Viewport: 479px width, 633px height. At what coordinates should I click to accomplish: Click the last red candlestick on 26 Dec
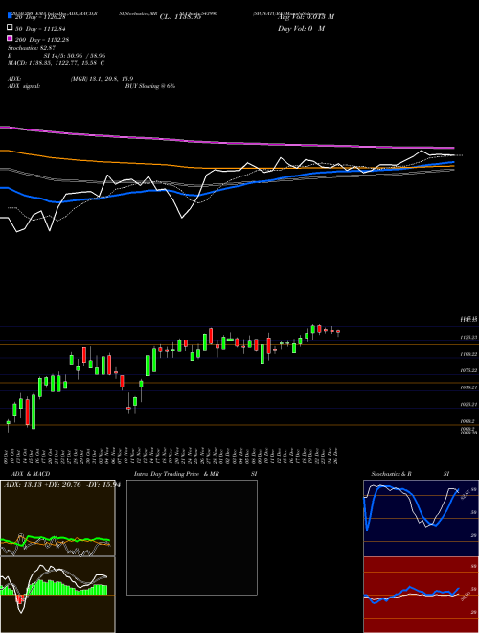(338, 332)
